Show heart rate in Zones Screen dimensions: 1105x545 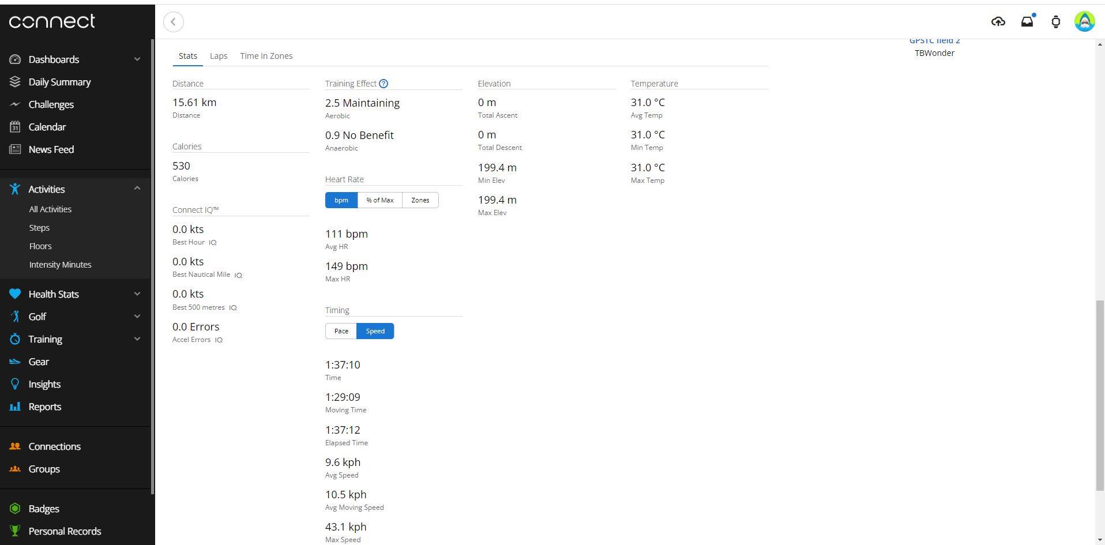point(420,200)
